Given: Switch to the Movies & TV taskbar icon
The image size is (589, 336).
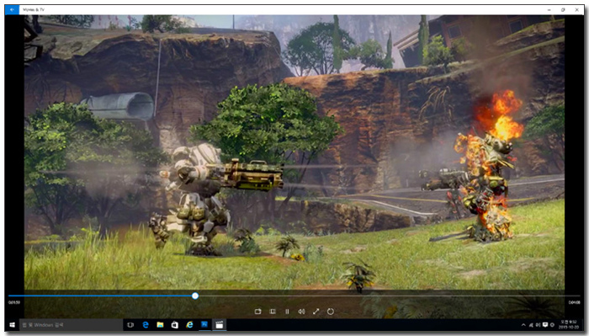Looking at the screenshot, I should pyautogui.click(x=220, y=325).
